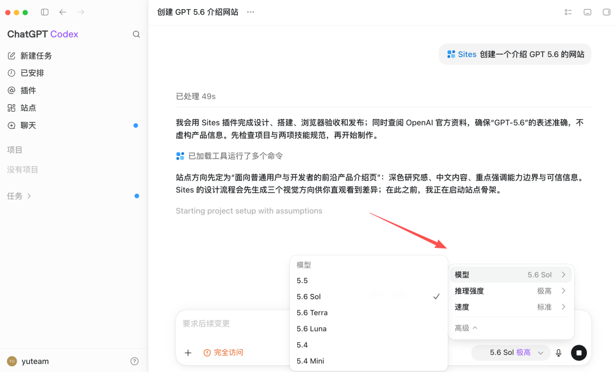Image resolution: width=616 pixels, height=372 pixels.
Task: Click the 创建 GPT 5.6 介绍网站 title
Action: click(197, 12)
